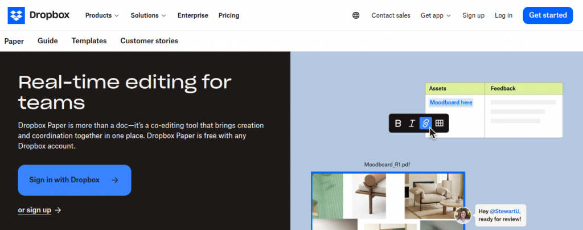
Task: Select the Paper tab
Action: coord(14,41)
